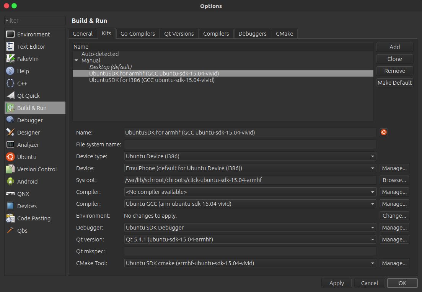Click the FakeVim sidebar icon
The image size is (422, 292).
pyautogui.click(x=10, y=59)
